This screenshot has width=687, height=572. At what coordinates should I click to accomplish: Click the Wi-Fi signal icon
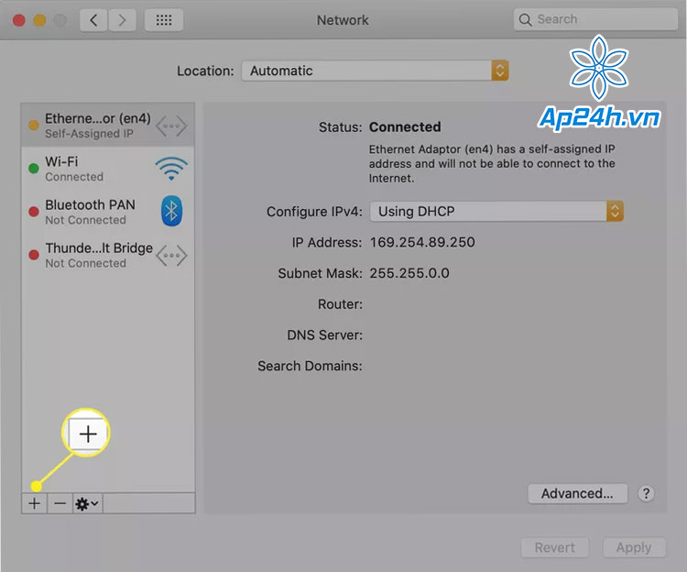[171, 169]
